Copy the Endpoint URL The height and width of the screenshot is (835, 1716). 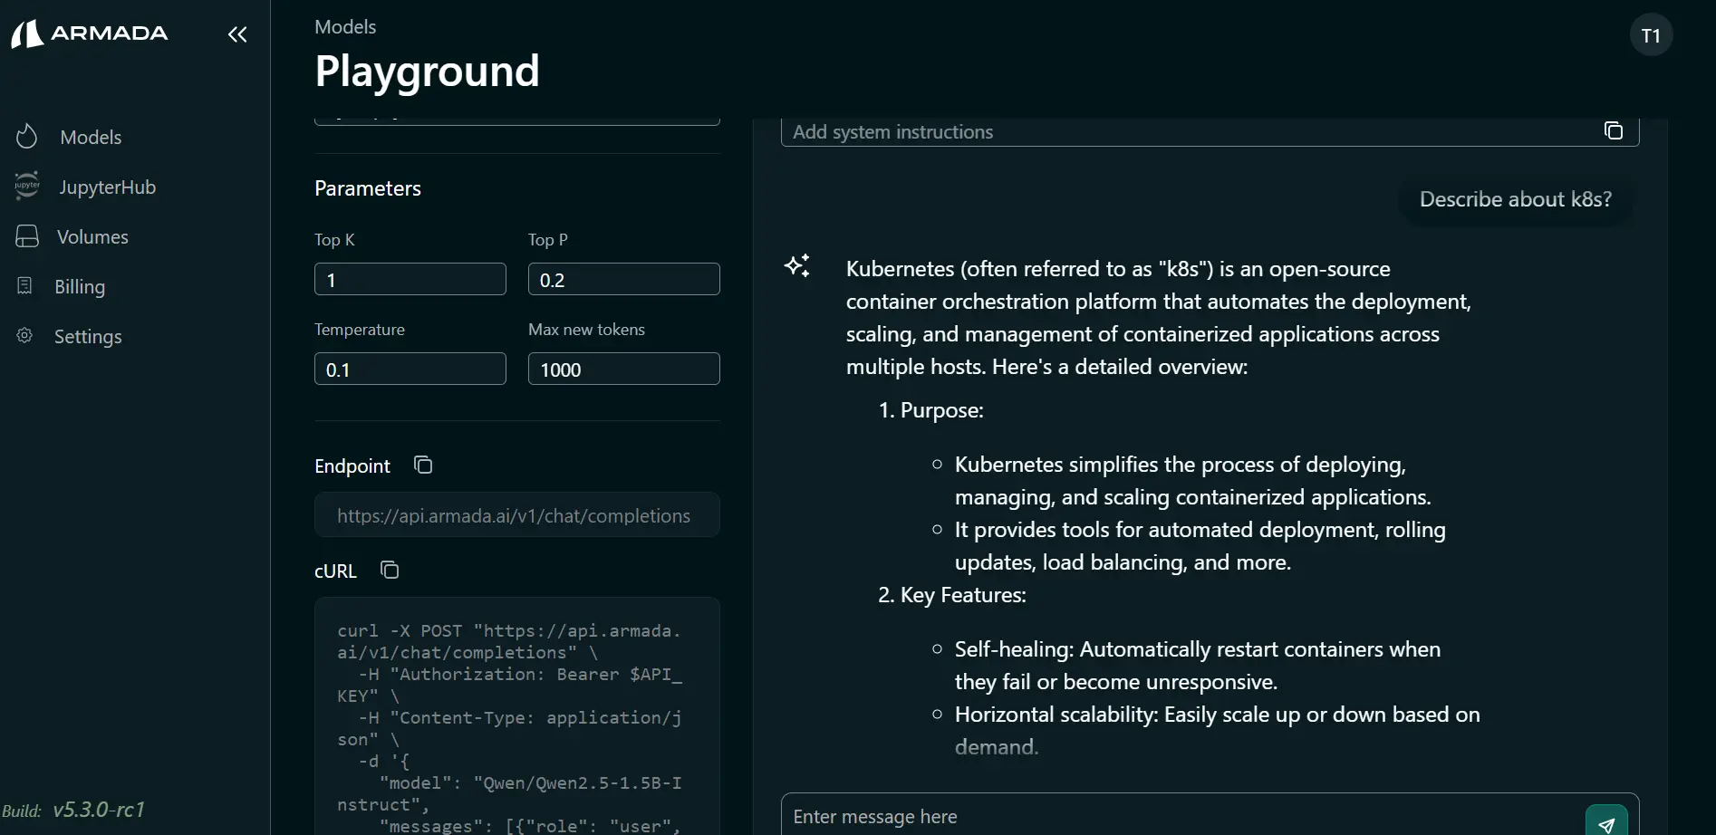[x=423, y=465]
